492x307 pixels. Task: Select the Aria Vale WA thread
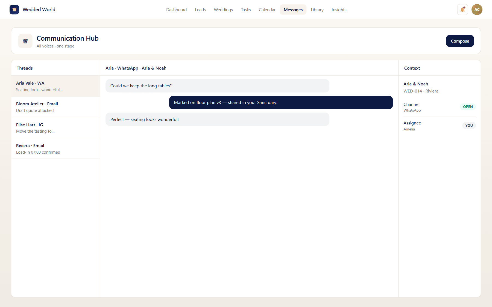tap(55, 86)
